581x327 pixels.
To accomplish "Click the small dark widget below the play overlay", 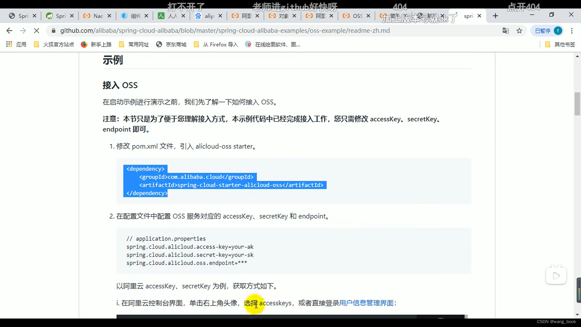I will click(579, 290).
